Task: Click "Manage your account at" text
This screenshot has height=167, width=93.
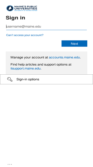Action: coord(29,57)
